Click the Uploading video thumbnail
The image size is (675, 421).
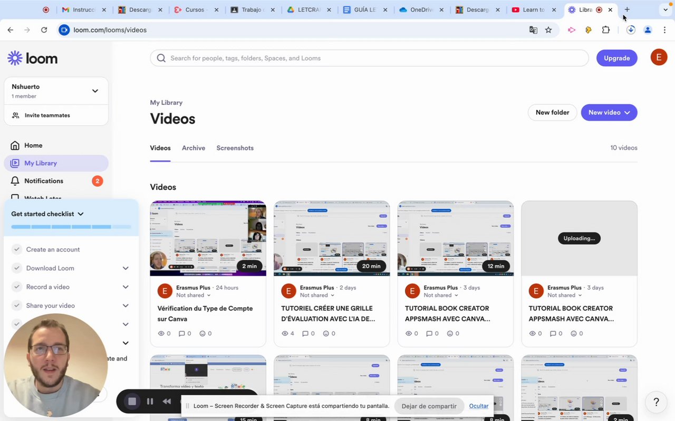coord(579,238)
